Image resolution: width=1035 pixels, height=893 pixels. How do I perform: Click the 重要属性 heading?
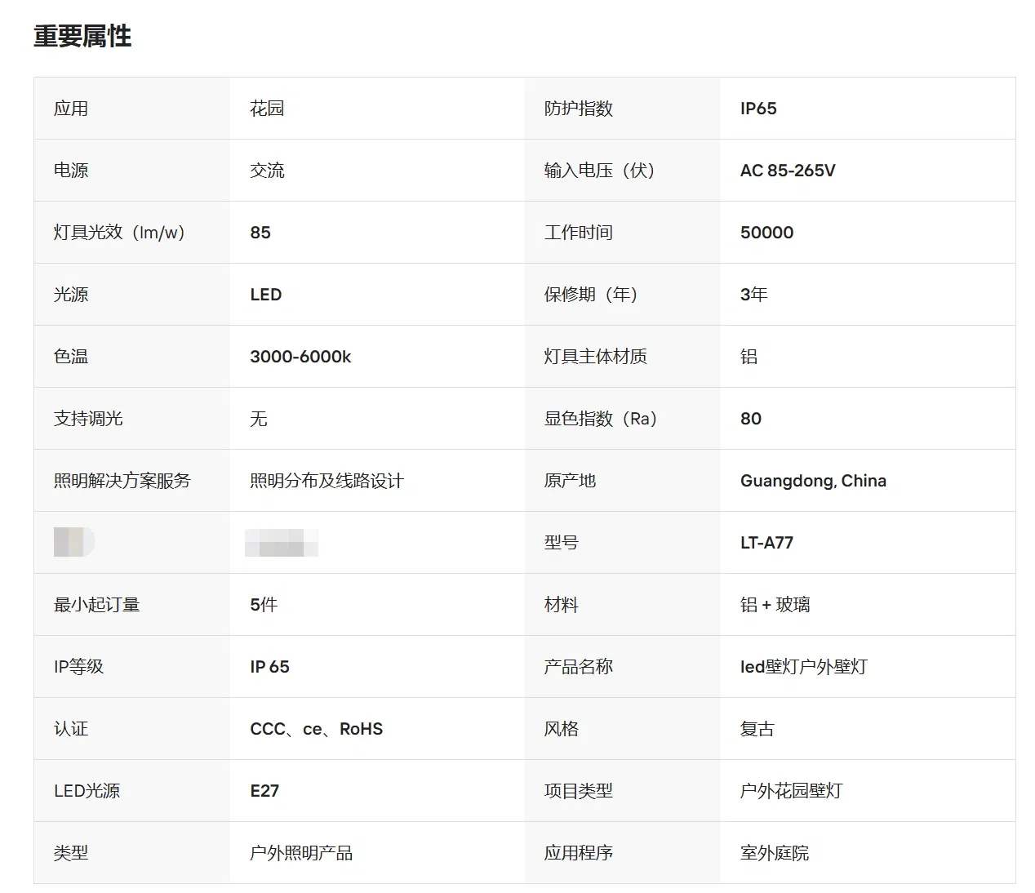(82, 36)
